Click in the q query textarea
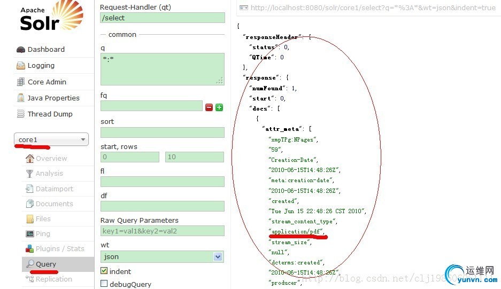The width and height of the screenshot is (501, 289). pyautogui.click(x=163, y=69)
